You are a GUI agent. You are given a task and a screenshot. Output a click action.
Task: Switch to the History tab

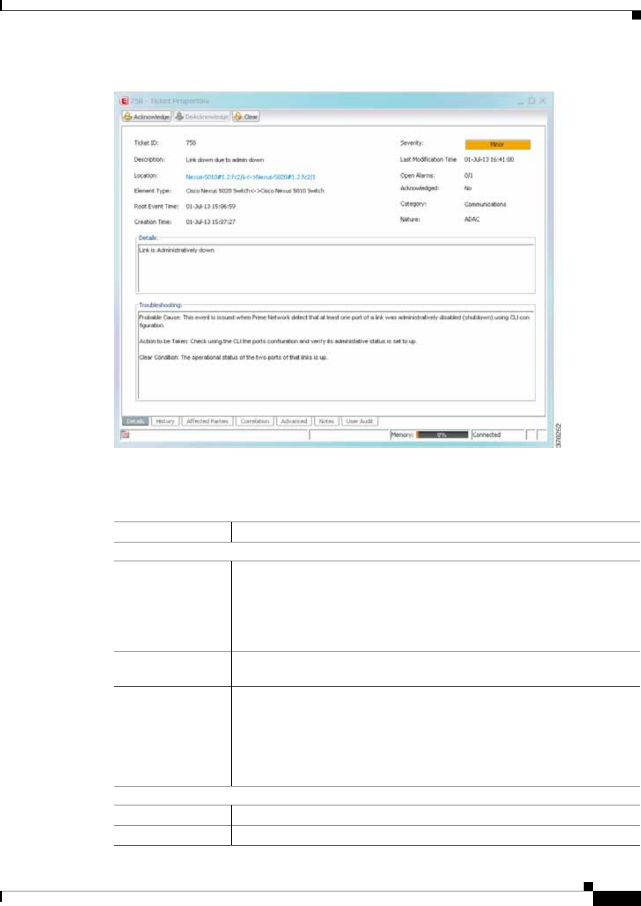[x=165, y=421]
